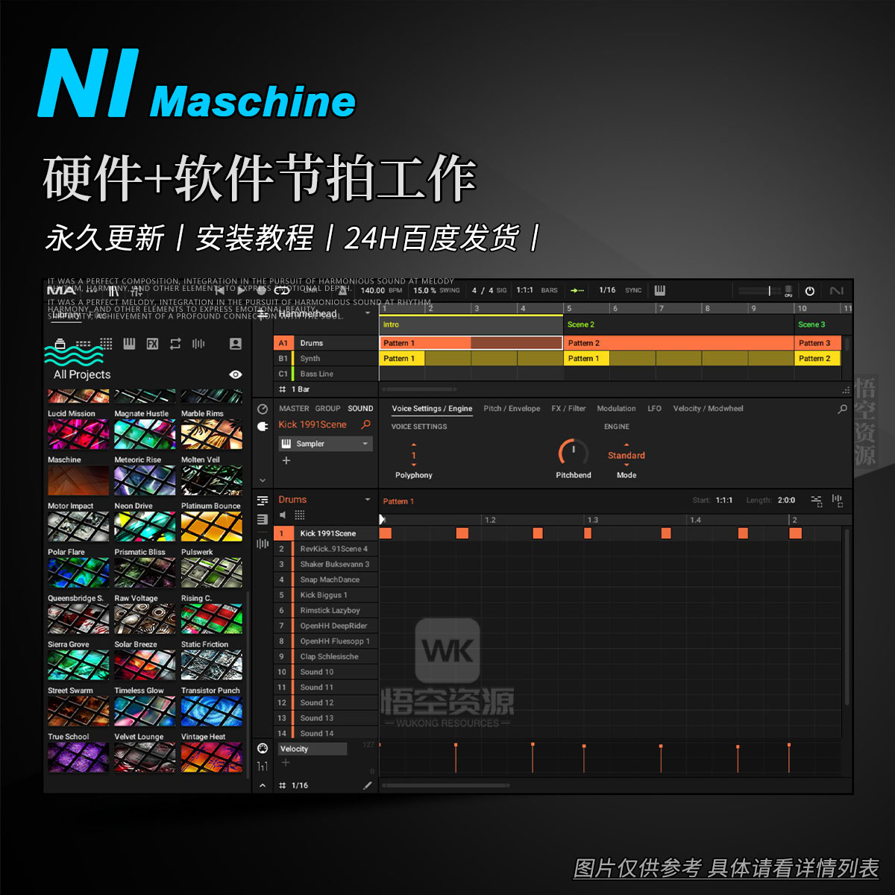Click the plus button to add a plug-in
The width and height of the screenshot is (895, 895).
coord(286,460)
